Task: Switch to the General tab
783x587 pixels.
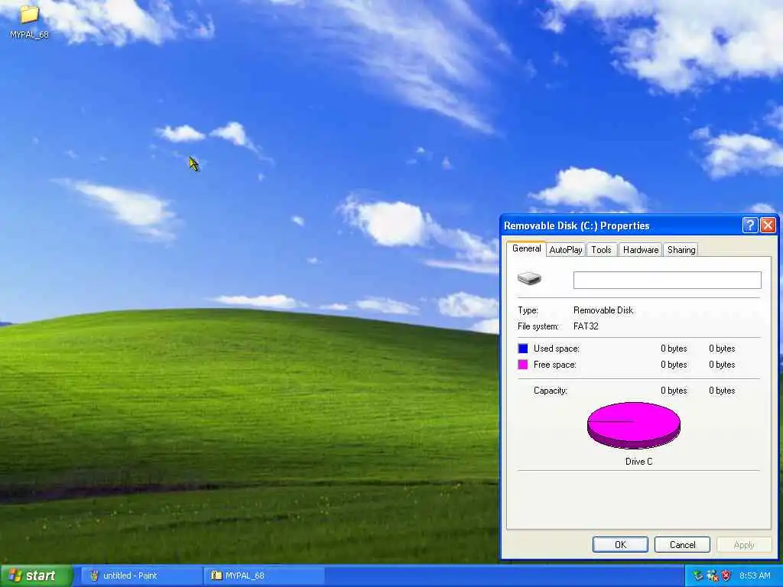Action: pyautogui.click(x=526, y=248)
